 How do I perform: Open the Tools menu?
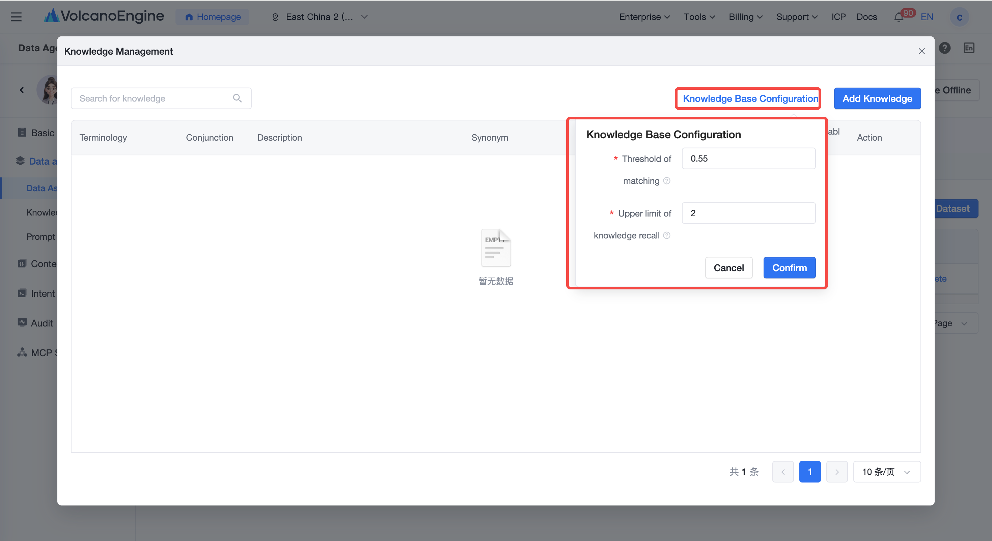(699, 17)
